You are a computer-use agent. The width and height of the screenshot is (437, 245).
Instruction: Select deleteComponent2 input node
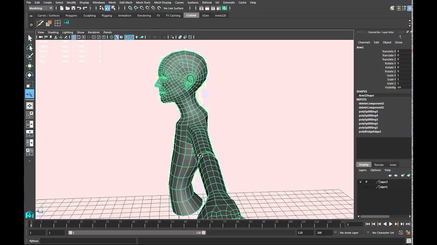pyautogui.click(x=371, y=103)
